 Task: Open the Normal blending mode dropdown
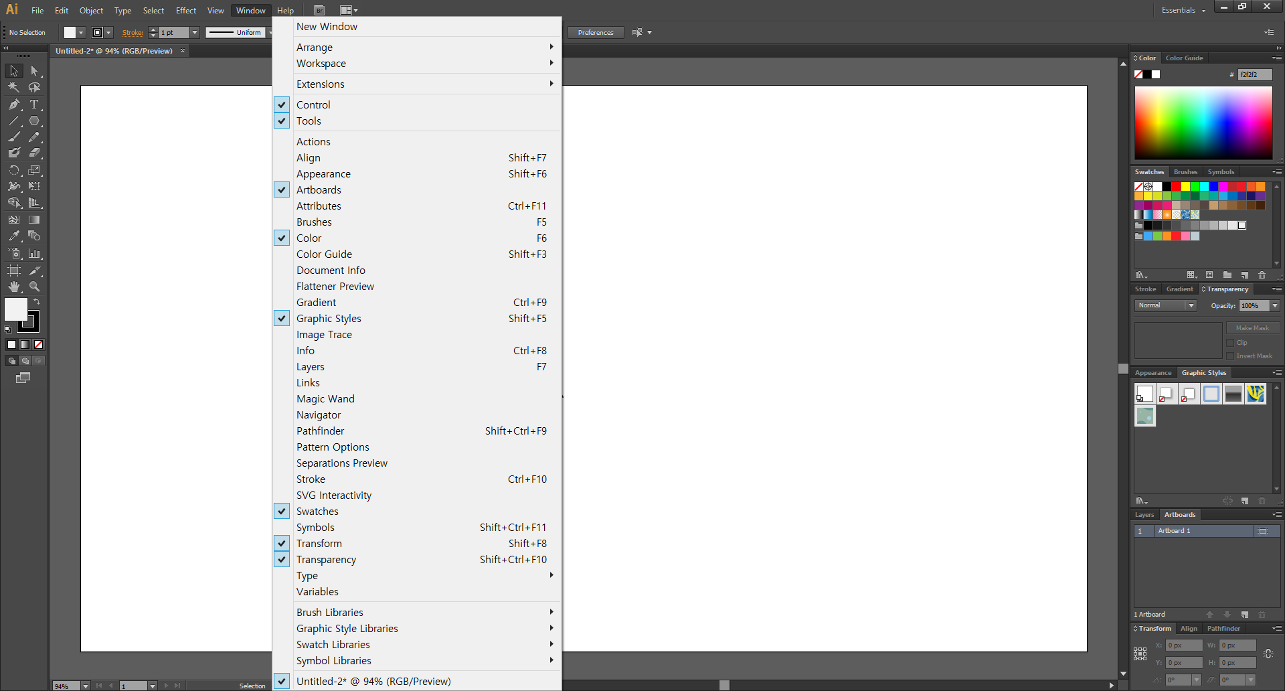click(x=1166, y=305)
